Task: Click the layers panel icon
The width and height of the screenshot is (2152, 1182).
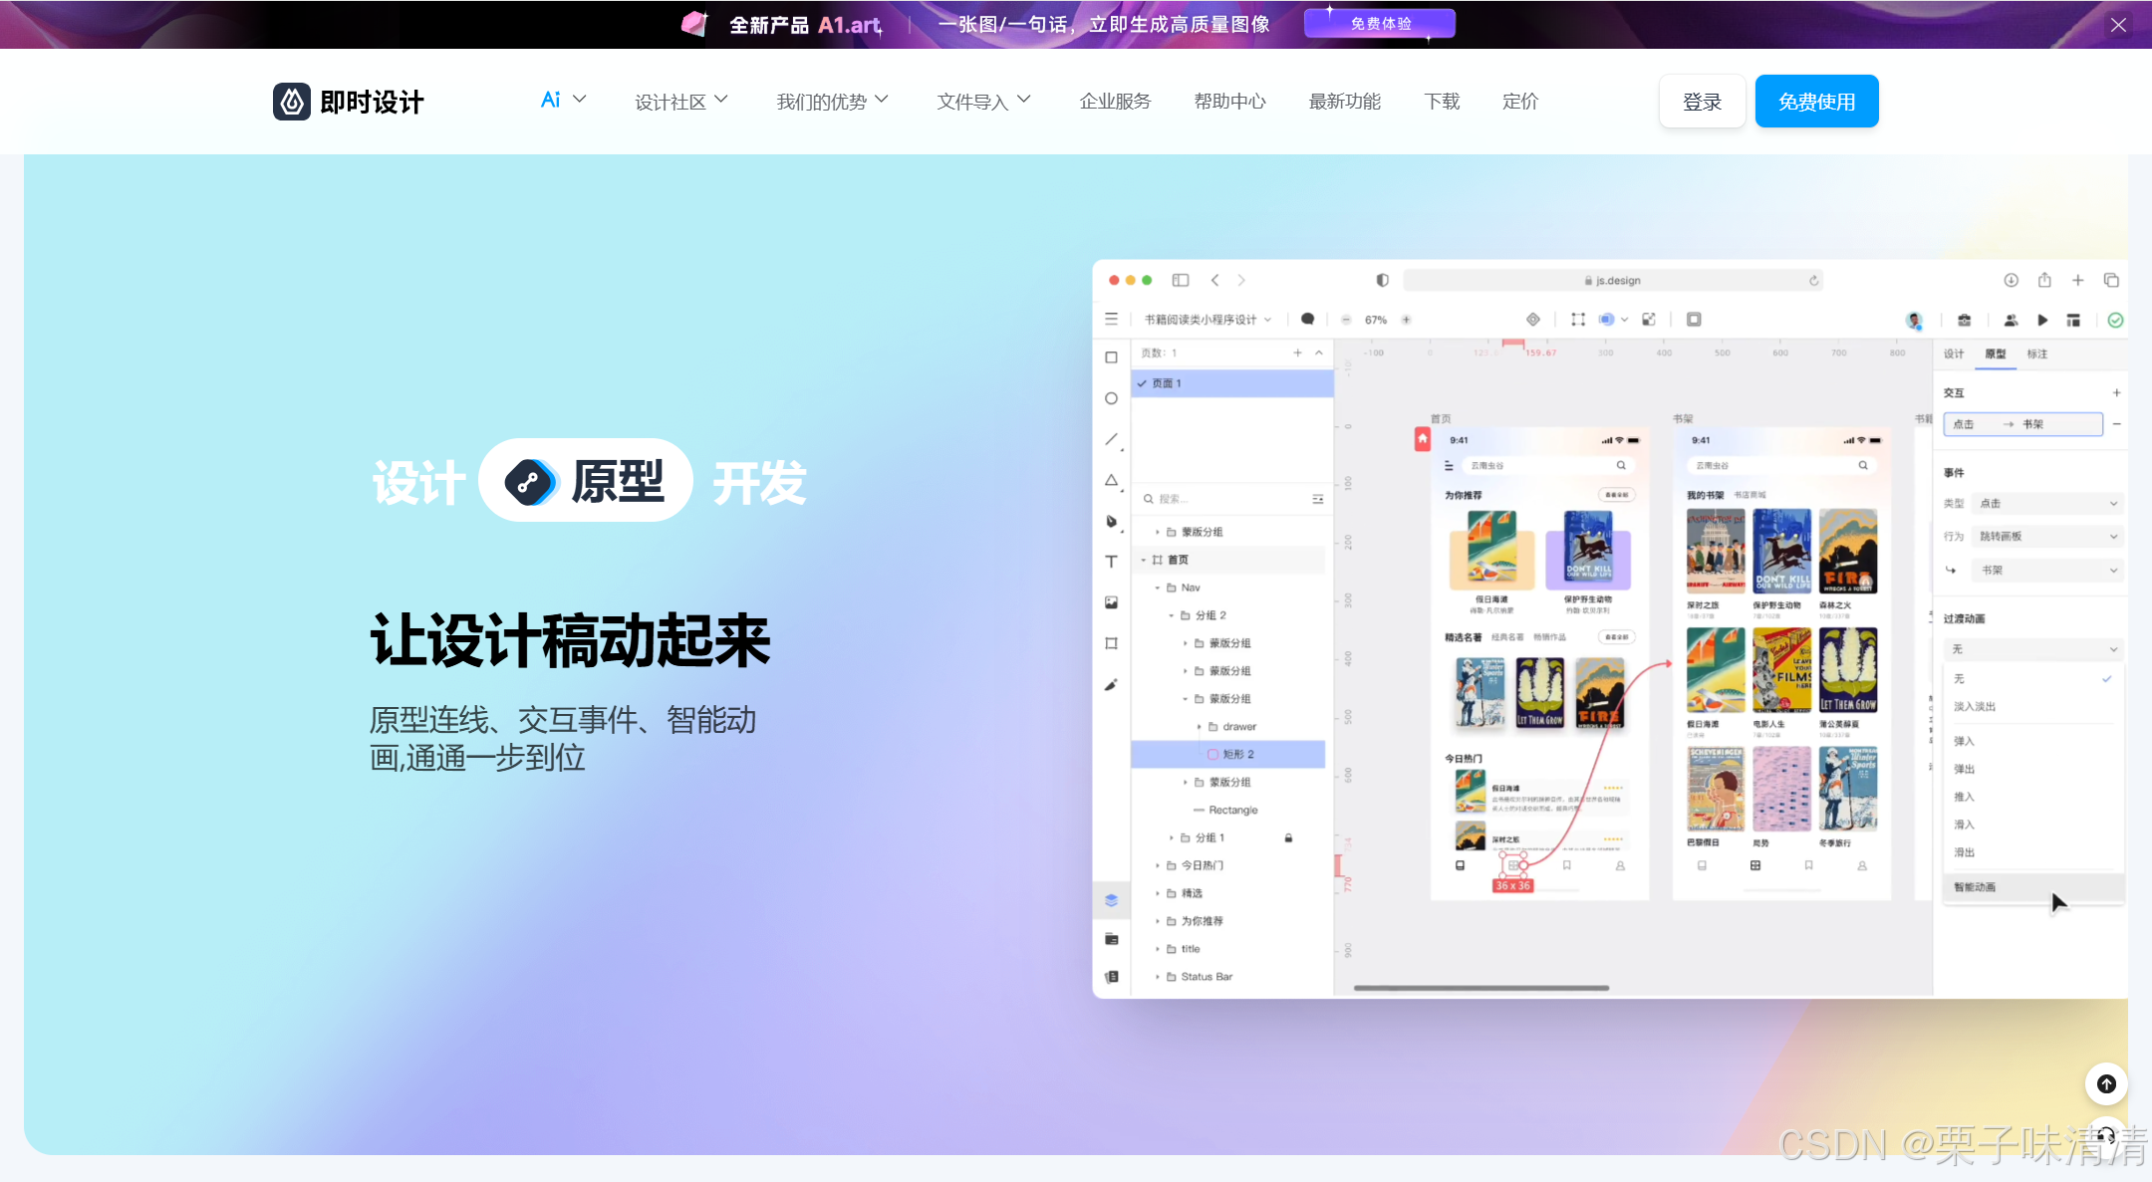Action: point(1112,900)
